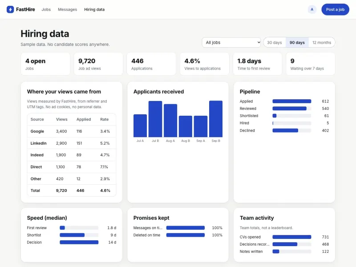The width and height of the screenshot is (356, 267).
Task: Click the 3,400 views value for Google
Action: 61,131
